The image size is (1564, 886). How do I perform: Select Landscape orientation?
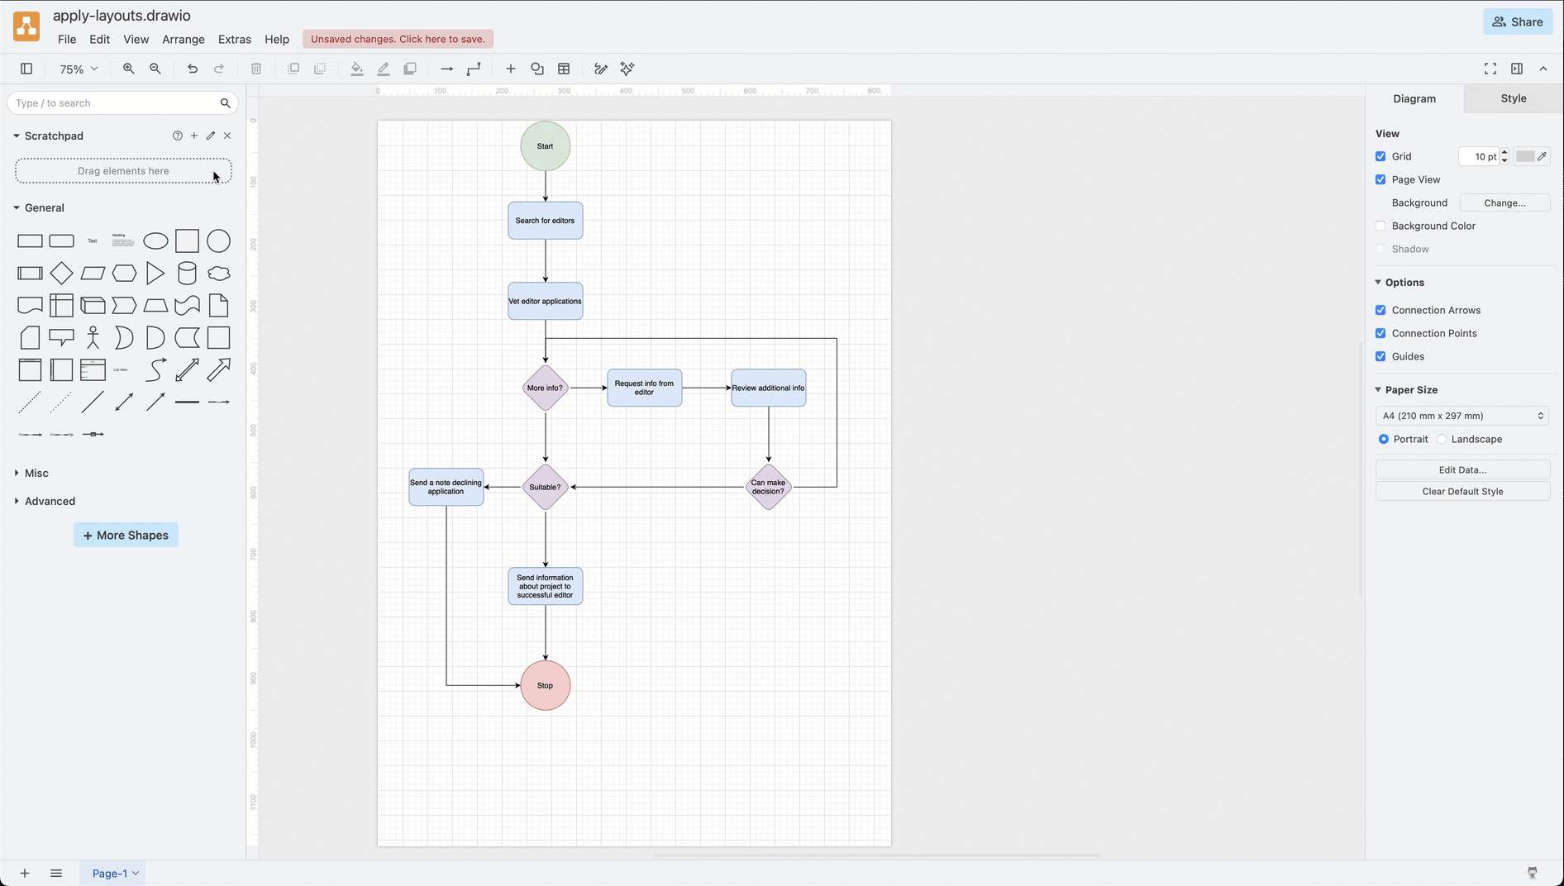click(x=1442, y=439)
